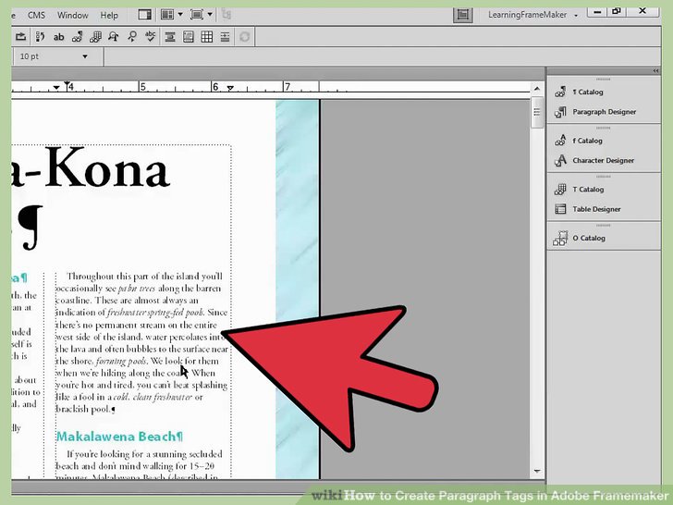Image resolution: width=673 pixels, height=505 pixels.
Task: Open the Object Catalog (O Catalog)
Action: [588, 239]
